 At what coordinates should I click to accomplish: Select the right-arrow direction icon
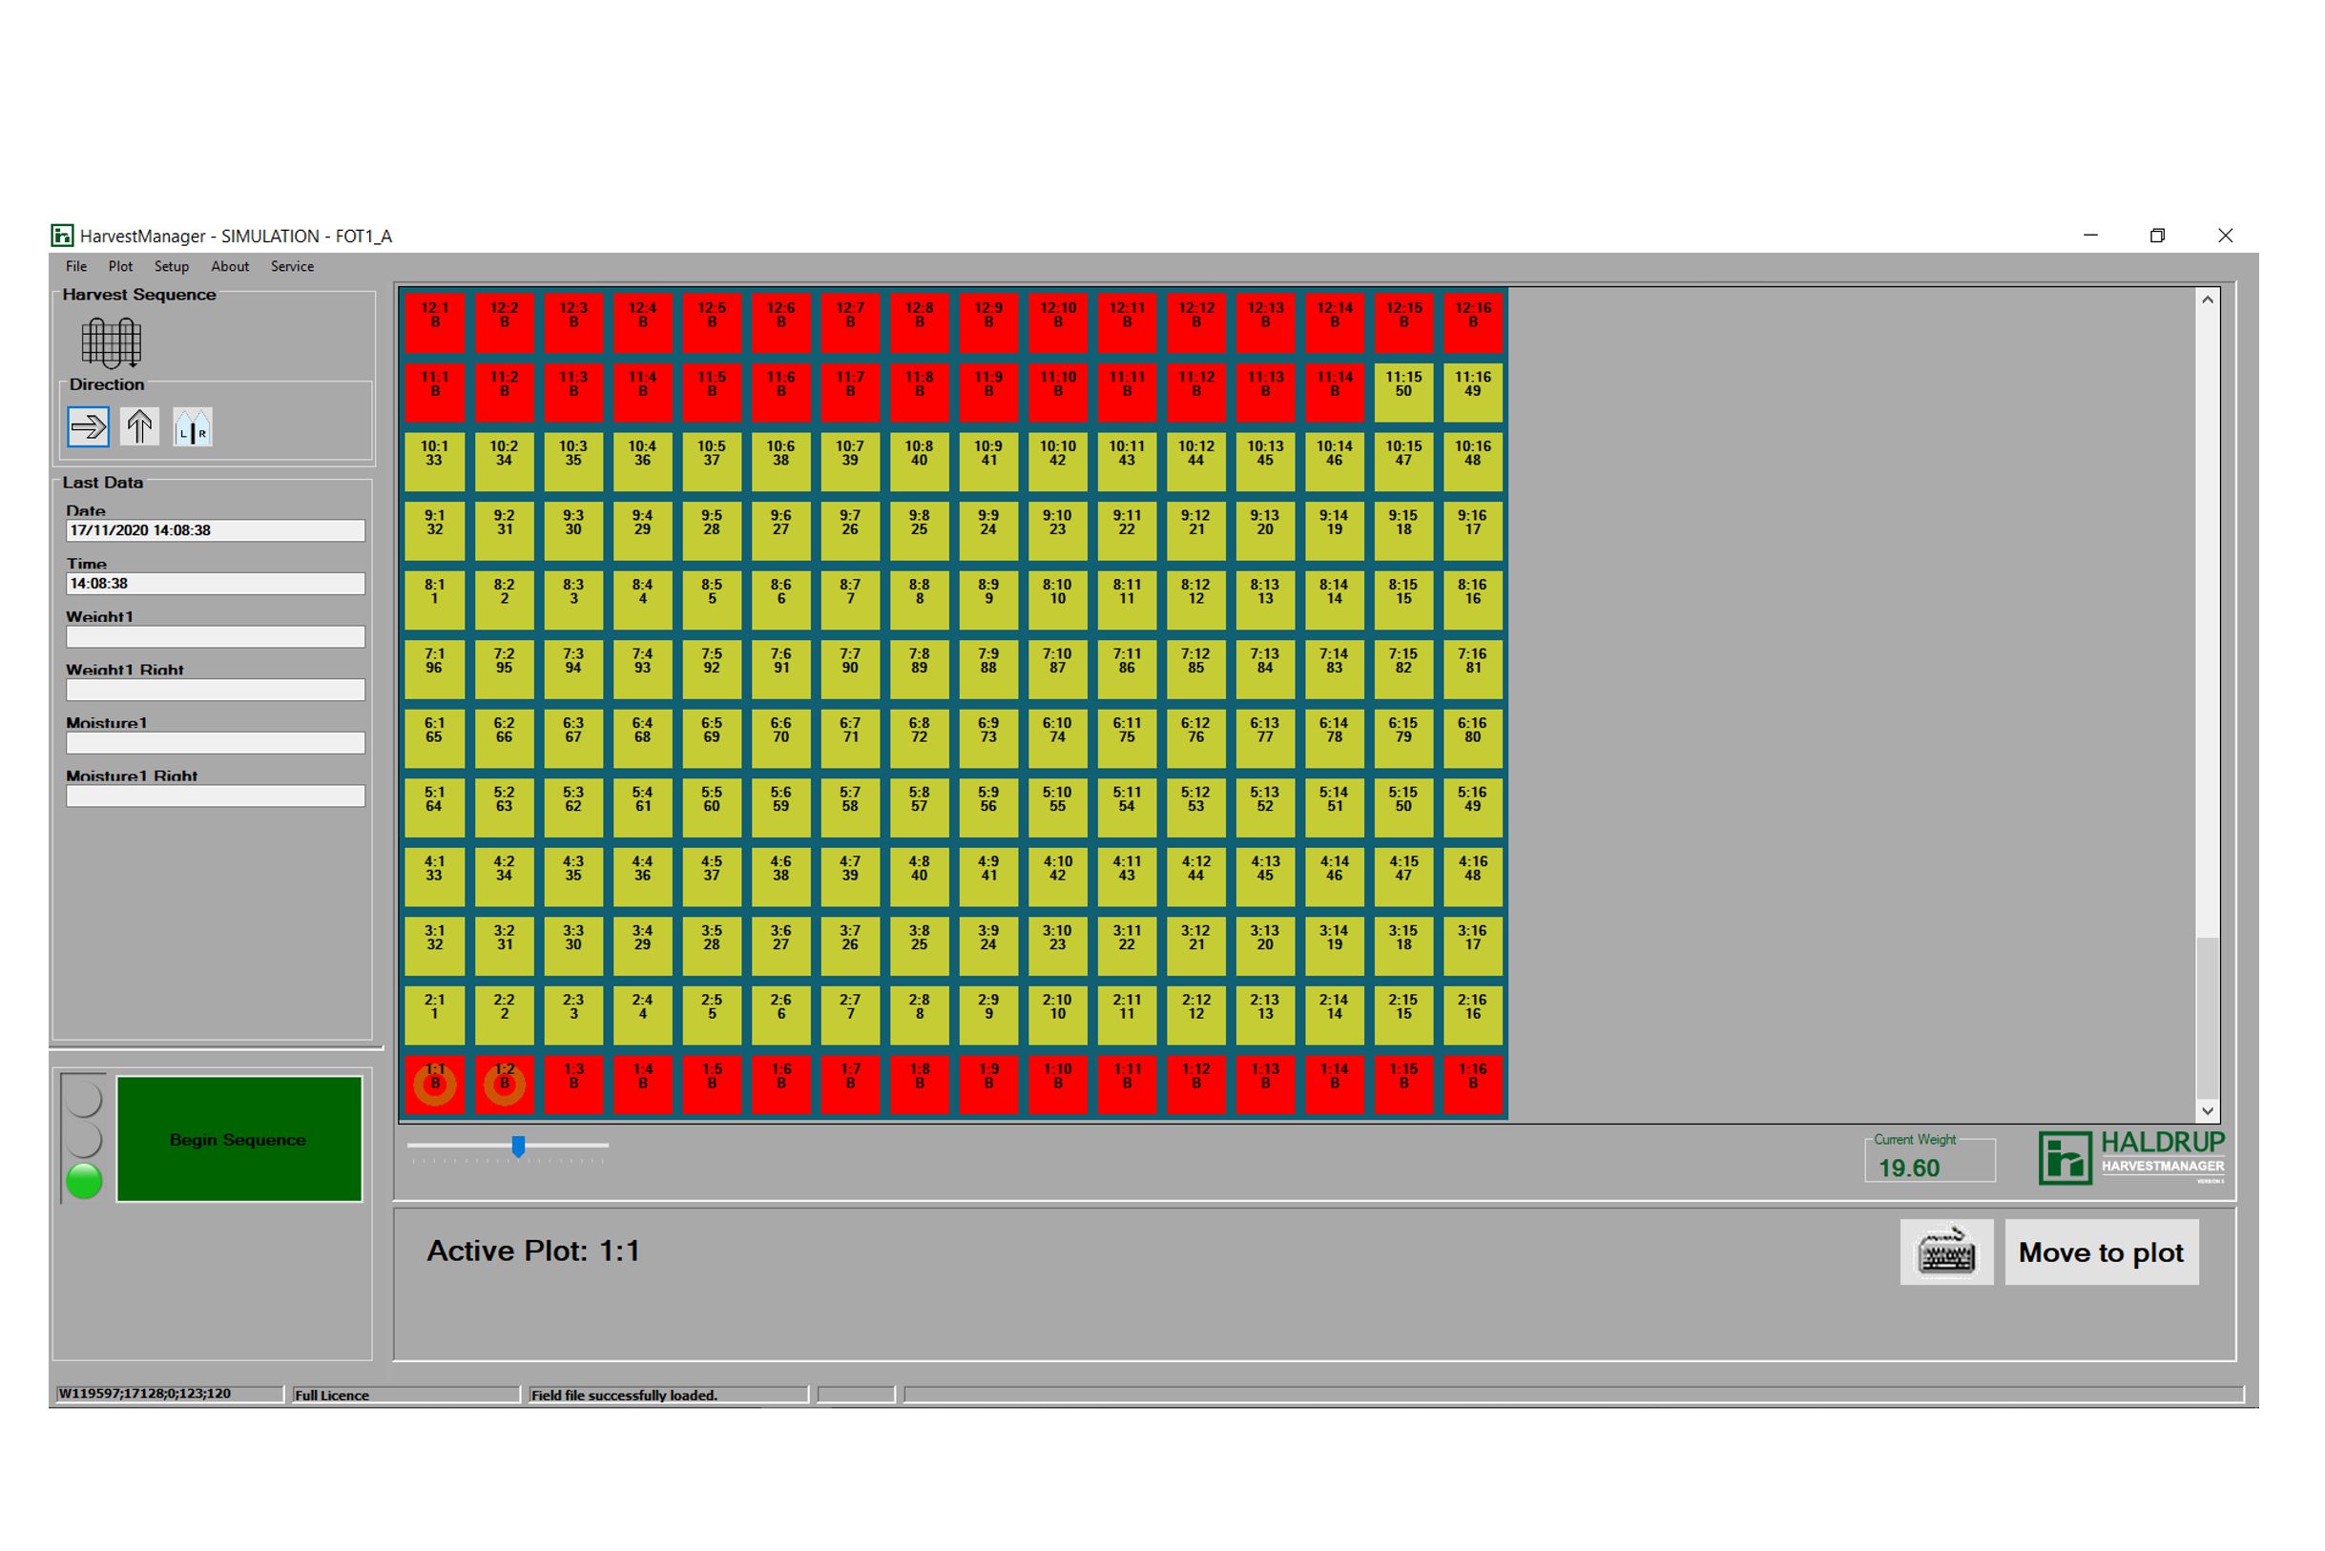pos(88,427)
